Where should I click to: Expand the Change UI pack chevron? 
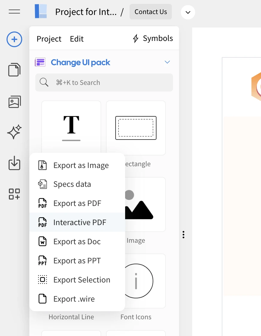coord(167,62)
